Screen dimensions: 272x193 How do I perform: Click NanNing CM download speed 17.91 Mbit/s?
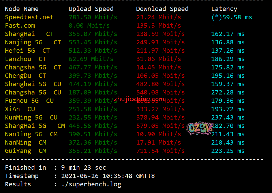(x=158, y=143)
